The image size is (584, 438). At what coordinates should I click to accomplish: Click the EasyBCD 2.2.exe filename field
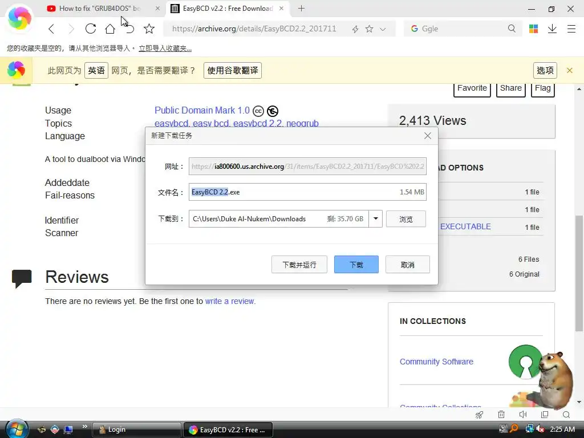[307, 192]
